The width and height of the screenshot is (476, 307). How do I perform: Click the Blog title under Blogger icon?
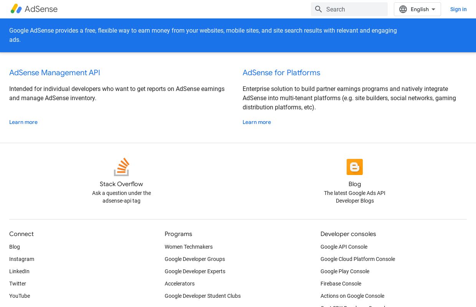(x=355, y=184)
